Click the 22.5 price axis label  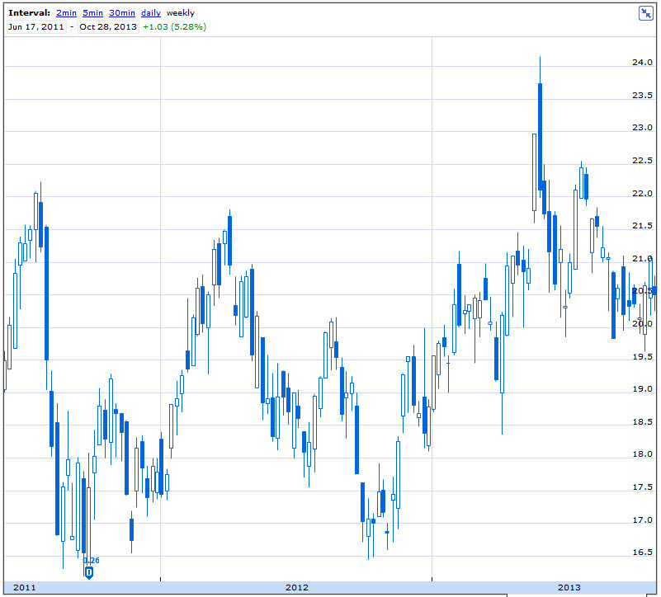642,161
